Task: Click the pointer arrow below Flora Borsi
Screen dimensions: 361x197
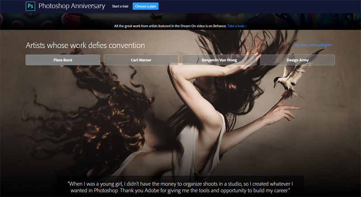Action: (62, 67)
